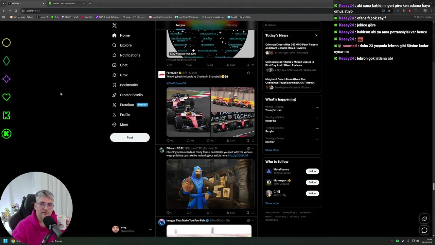Open the floating messages bubble button
The image size is (435, 245).
point(424,230)
